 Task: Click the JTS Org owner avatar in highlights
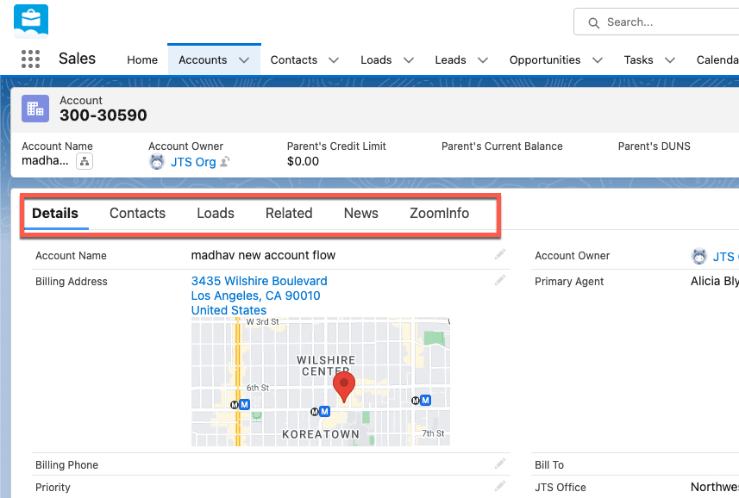coord(156,162)
